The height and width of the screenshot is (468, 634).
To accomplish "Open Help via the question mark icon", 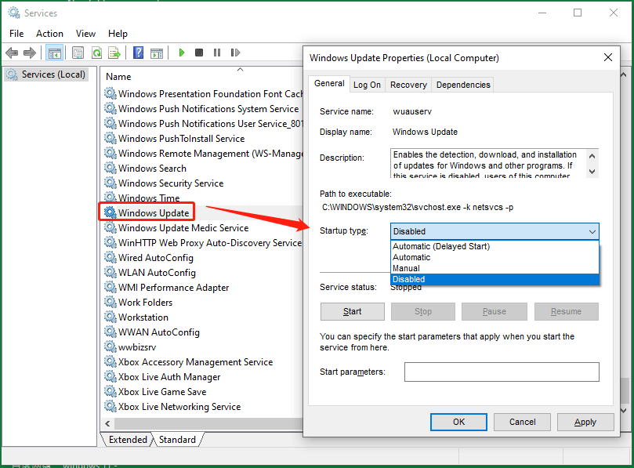I will 138,53.
